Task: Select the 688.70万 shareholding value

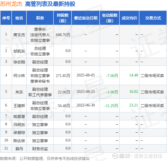Action: point(63,35)
